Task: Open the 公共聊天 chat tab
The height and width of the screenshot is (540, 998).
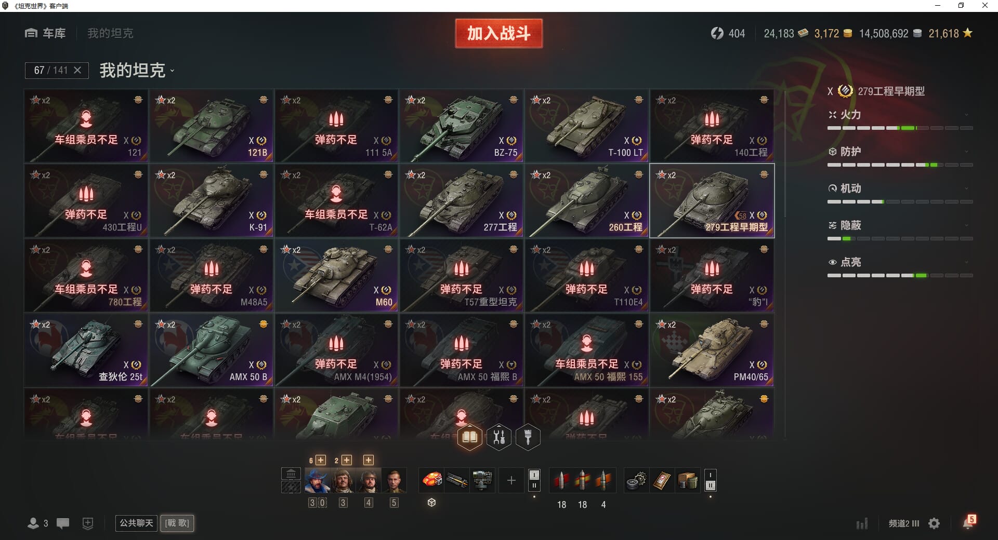Action: coord(136,523)
